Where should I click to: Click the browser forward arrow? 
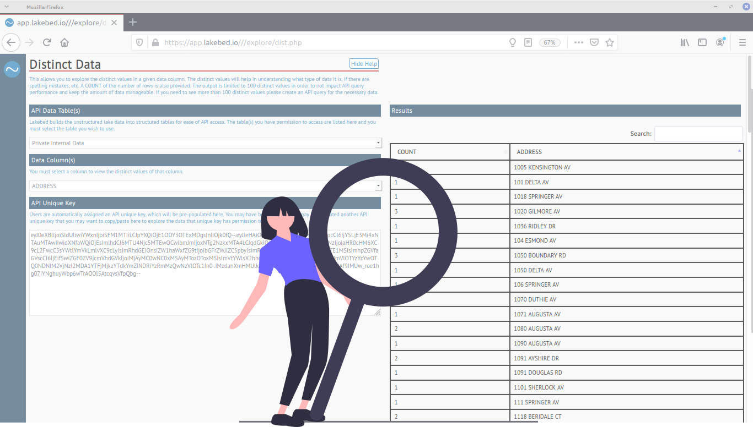(29, 42)
